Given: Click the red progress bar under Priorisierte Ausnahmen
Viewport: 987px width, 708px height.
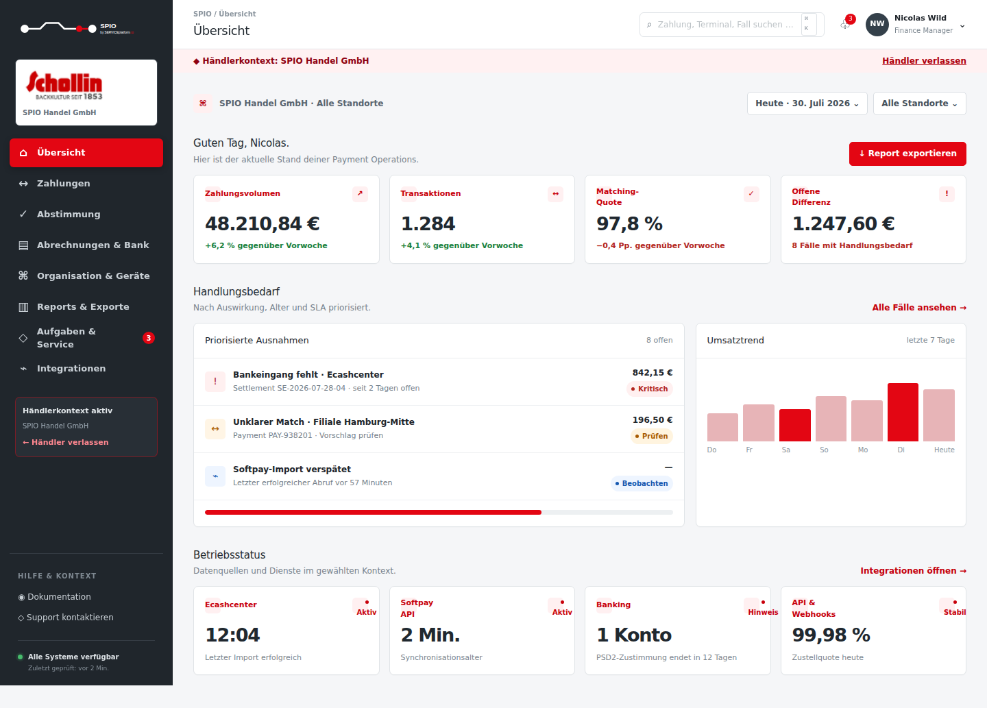Looking at the screenshot, I should (373, 512).
